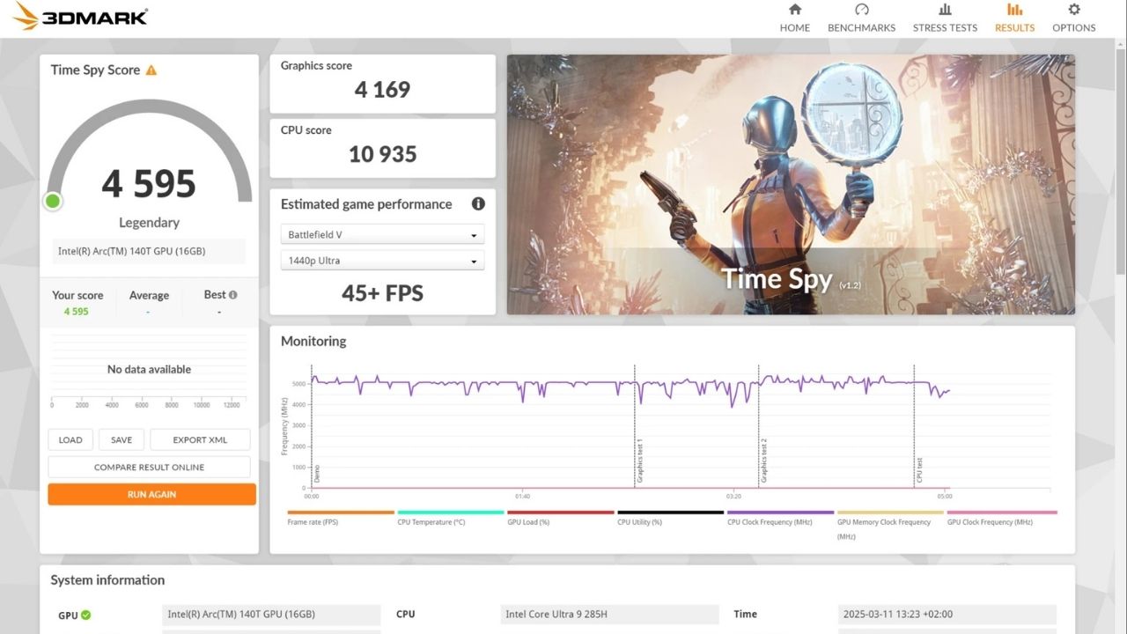Open the Options settings gear
1127x634 pixels.
pyautogui.click(x=1073, y=17)
